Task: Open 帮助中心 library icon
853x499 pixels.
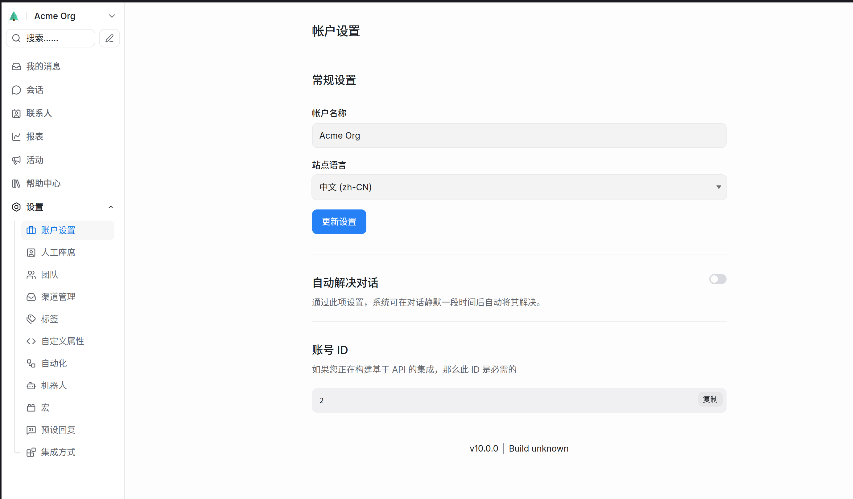Action: pos(16,183)
